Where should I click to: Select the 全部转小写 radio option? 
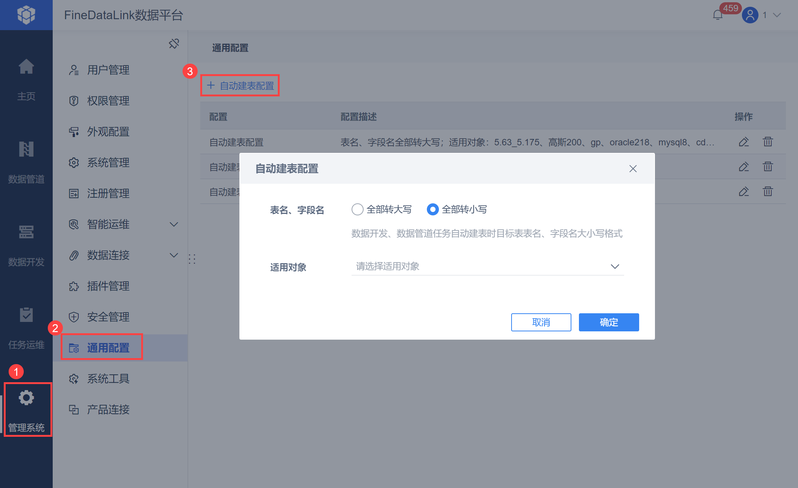pos(433,209)
